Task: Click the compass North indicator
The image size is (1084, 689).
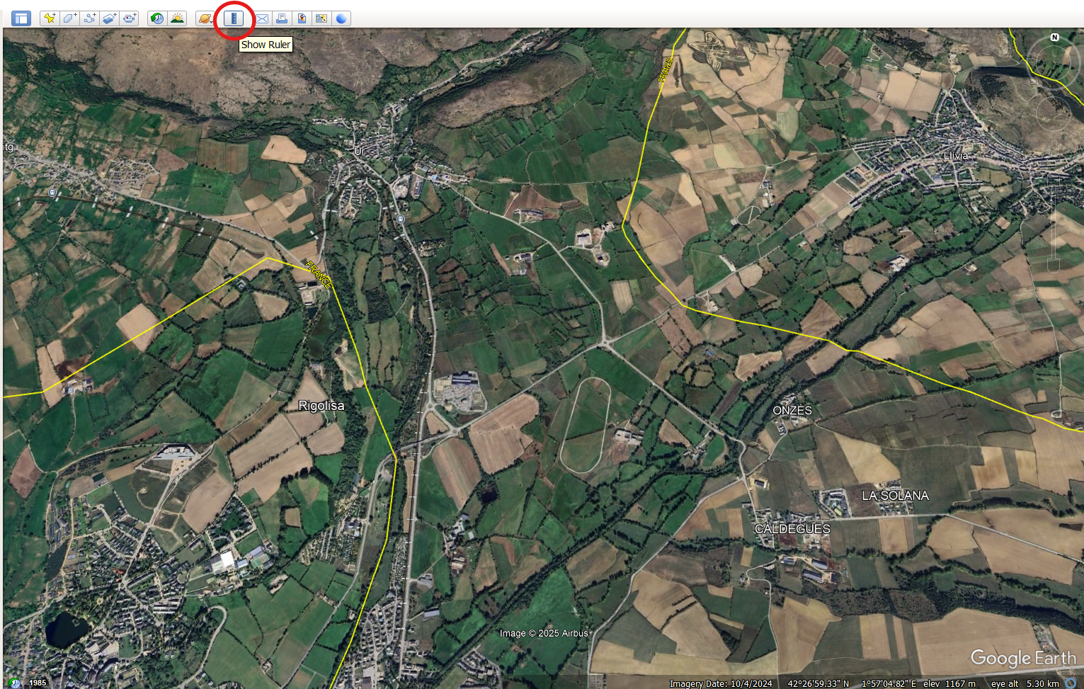Action: pyautogui.click(x=1054, y=37)
